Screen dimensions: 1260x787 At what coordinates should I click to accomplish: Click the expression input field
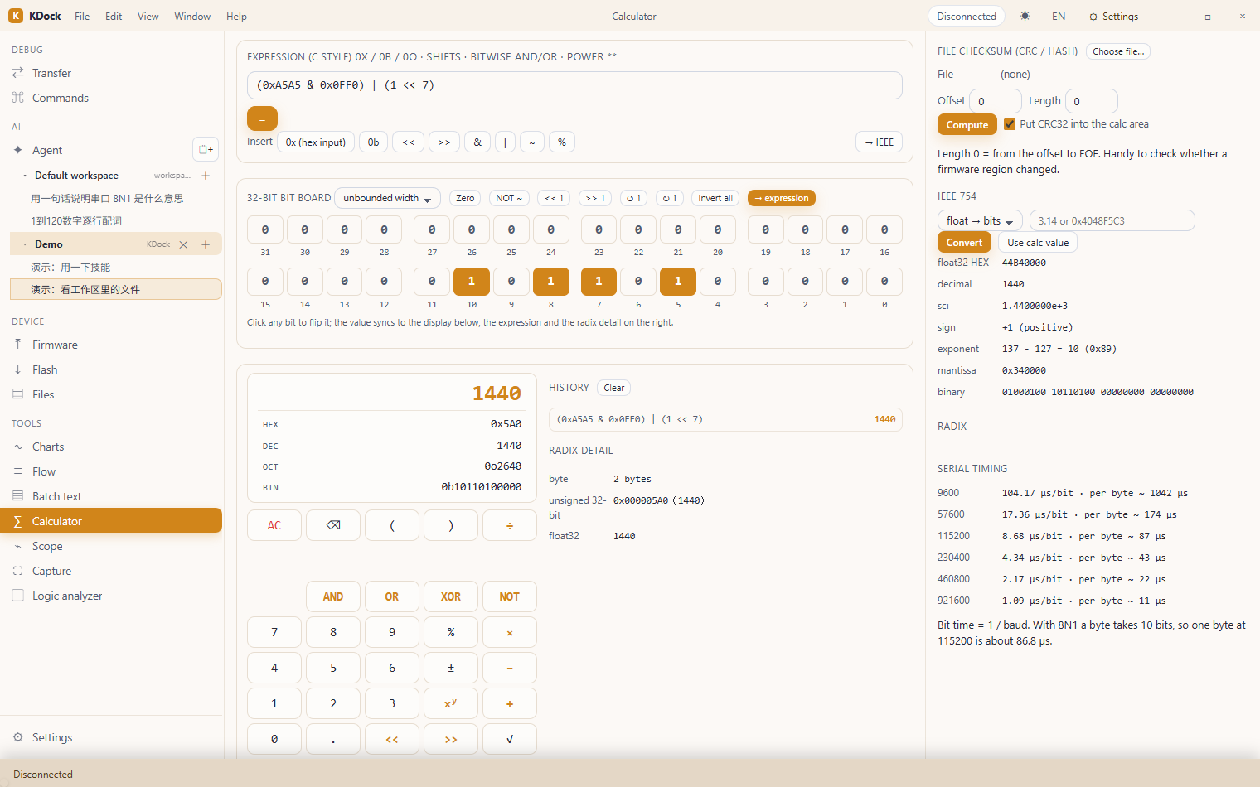(x=574, y=85)
